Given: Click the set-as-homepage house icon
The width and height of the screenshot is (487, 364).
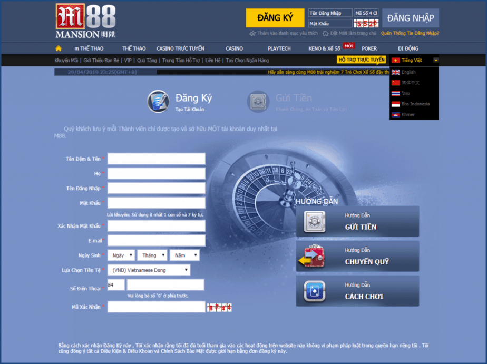Looking at the screenshot, I should click(325, 33).
